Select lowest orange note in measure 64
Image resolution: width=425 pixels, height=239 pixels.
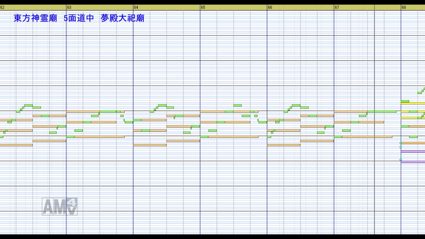150,145
